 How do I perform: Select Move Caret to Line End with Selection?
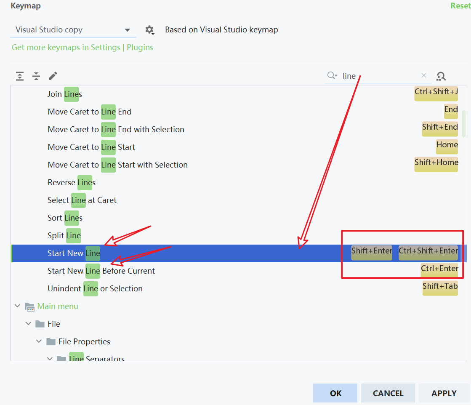pyautogui.click(x=116, y=130)
